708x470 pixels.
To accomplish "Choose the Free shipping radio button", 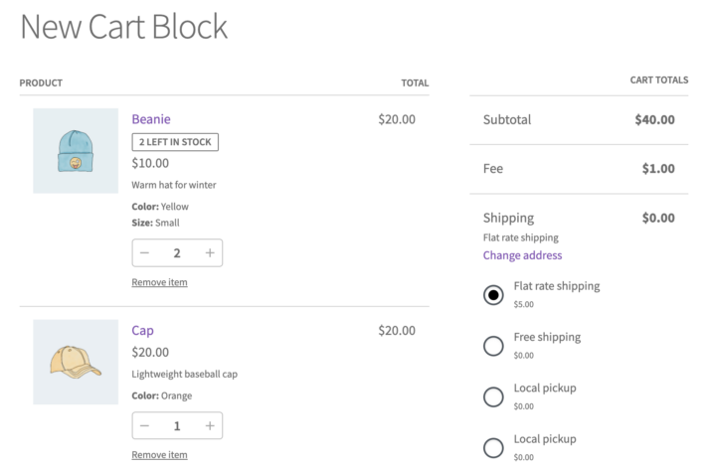I will (493, 346).
